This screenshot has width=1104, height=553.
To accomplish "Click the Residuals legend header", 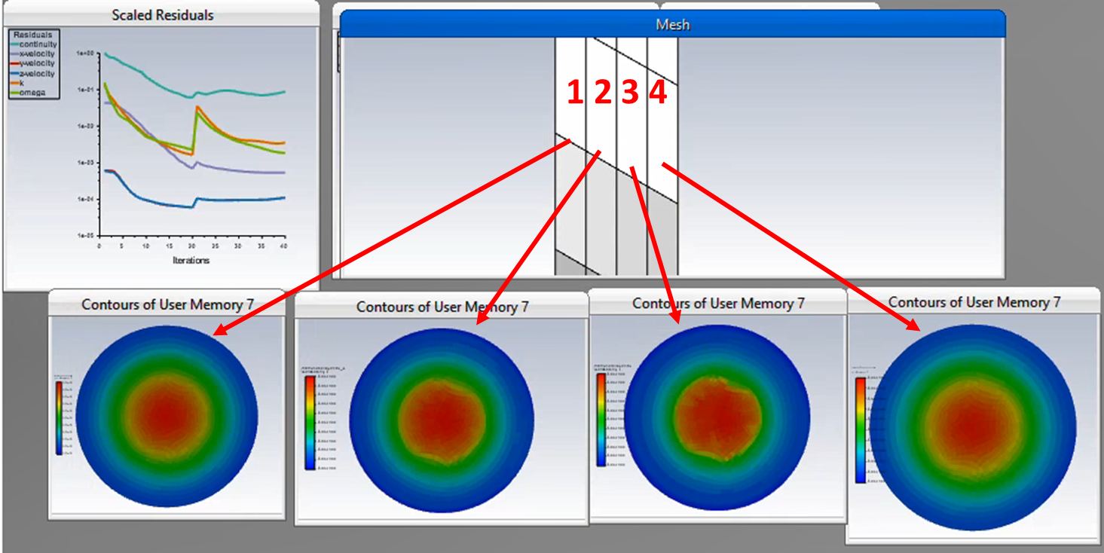I will (33, 35).
